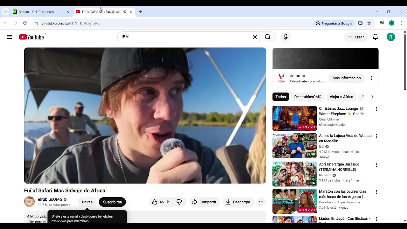This screenshot has height=229, width=407.
Task: Open more actions ellipsis under video
Action: [261, 202]
